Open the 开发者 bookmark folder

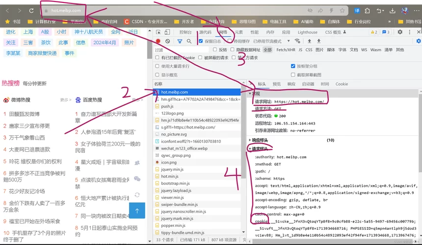point(184,22)
